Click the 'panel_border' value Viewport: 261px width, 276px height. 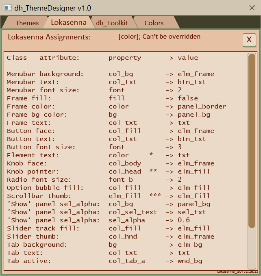click(x=202, y=106)
